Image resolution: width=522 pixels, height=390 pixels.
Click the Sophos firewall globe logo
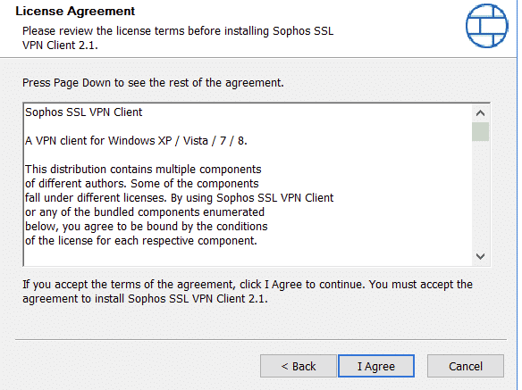pos(487,26)
